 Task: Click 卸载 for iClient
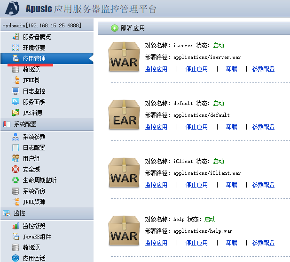231,185
